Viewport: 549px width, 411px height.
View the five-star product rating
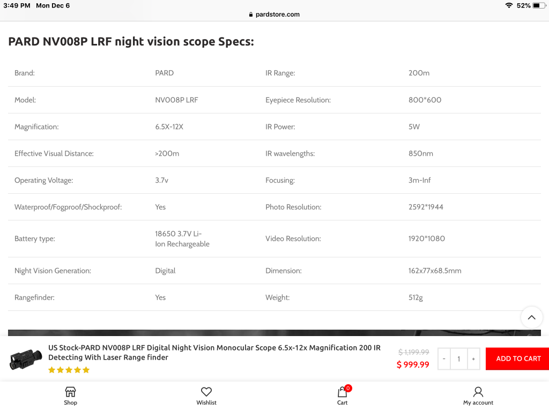tap(69, 370)
